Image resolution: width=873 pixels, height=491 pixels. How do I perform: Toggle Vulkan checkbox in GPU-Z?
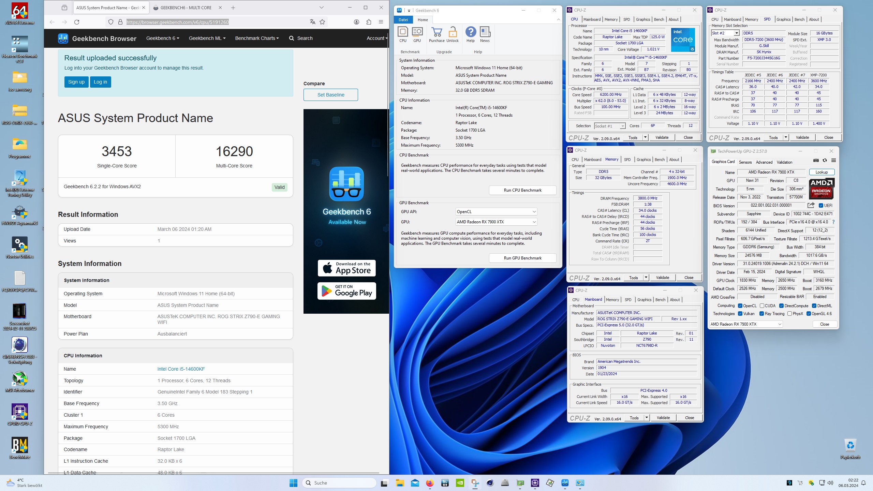740,314
